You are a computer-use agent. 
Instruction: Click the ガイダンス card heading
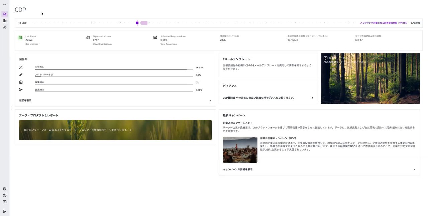[230, 86]
